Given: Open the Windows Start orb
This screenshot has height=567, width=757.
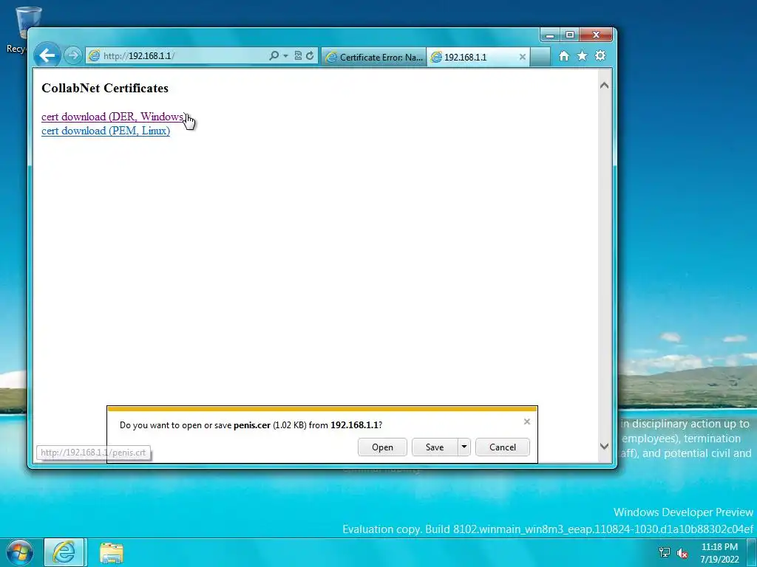Looking at the screenshot, I should [x=20, y=552].
